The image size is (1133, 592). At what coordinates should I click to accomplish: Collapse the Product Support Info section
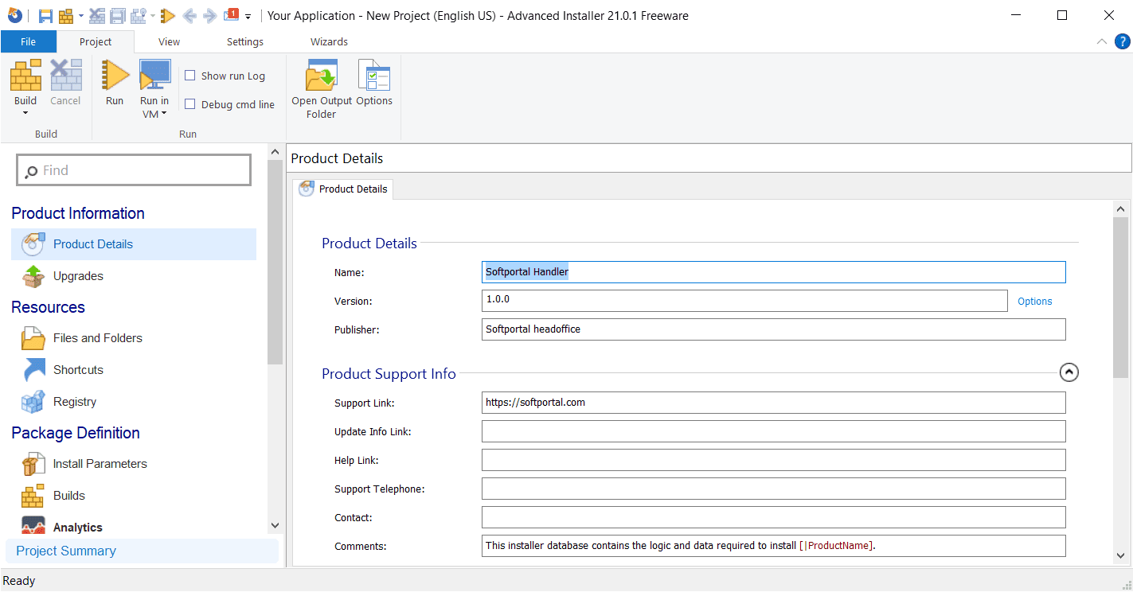(x=1069, y=372)
